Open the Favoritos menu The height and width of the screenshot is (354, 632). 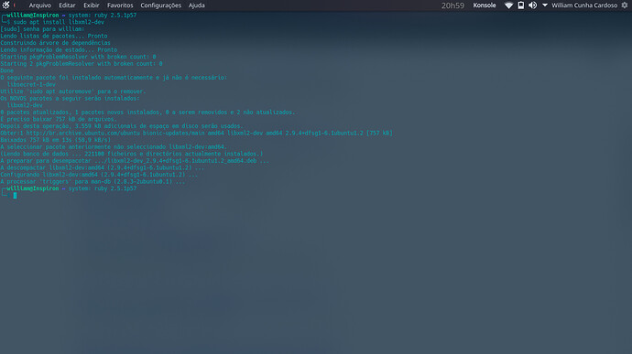(120, 5)
